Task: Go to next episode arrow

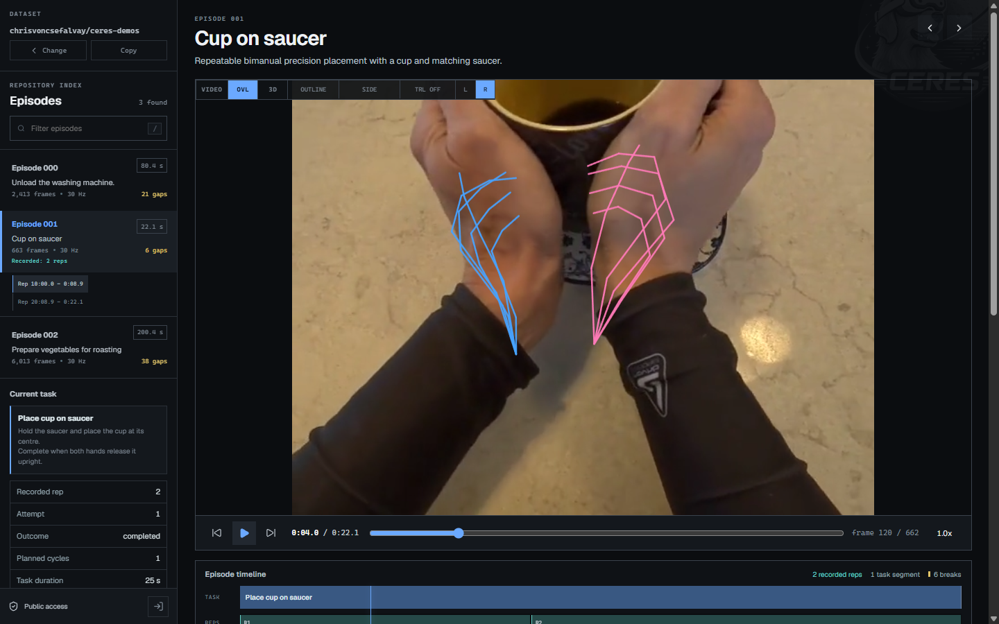Action: point(959,28)
